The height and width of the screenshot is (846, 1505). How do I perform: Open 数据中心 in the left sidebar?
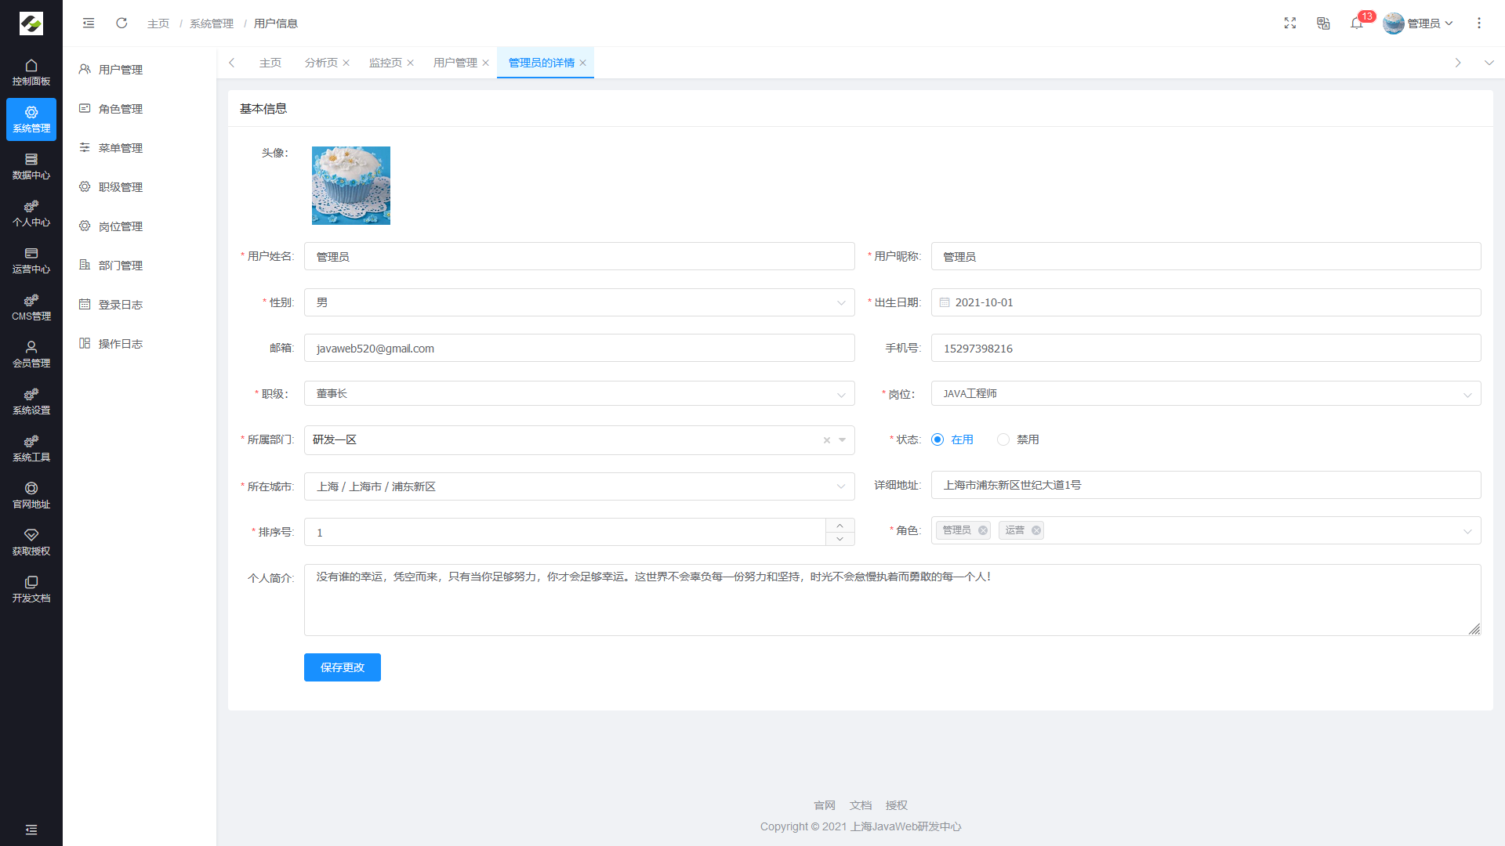point(31,166)
